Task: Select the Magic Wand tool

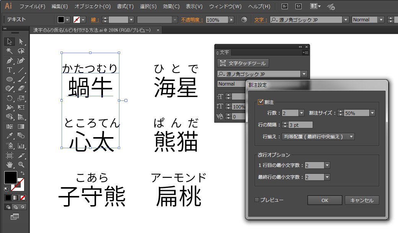Action: point(10,51)
